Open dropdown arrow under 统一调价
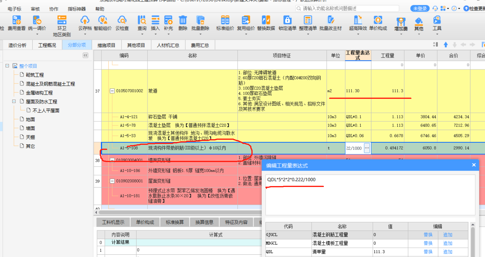Viewport: 485px width, 257px height. [37, 34]
